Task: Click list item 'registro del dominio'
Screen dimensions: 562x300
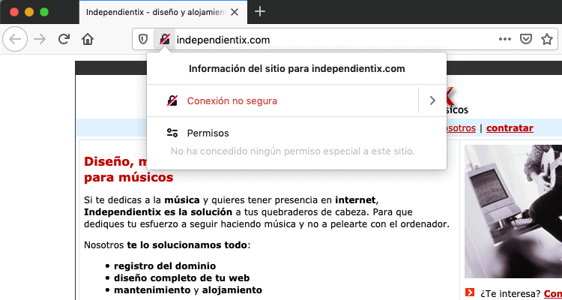Action: [x=165, y=266]
